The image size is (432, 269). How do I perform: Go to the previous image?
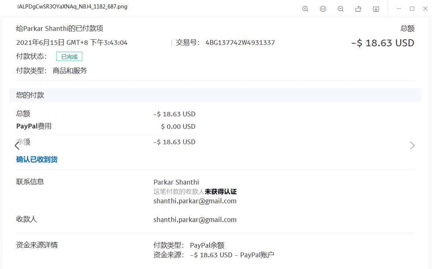pyautogui.click(x=17, y=146)
